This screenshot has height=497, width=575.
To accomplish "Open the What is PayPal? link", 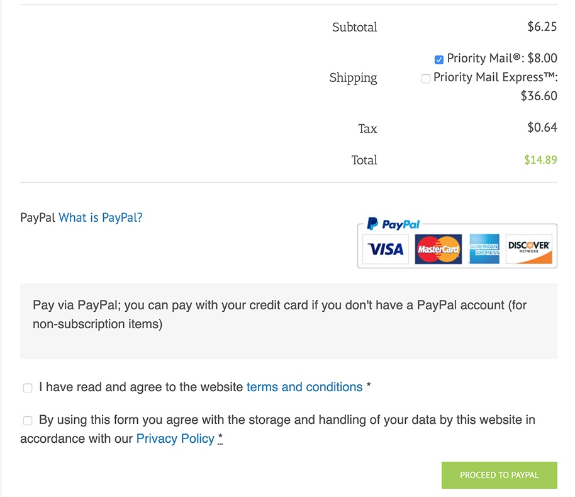I will 101,218.
